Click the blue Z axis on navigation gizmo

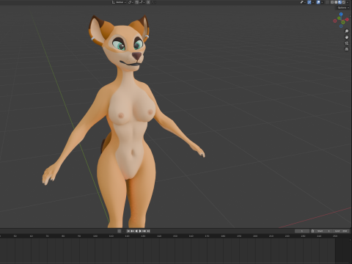pyautogui.click(x=341, y=14)
